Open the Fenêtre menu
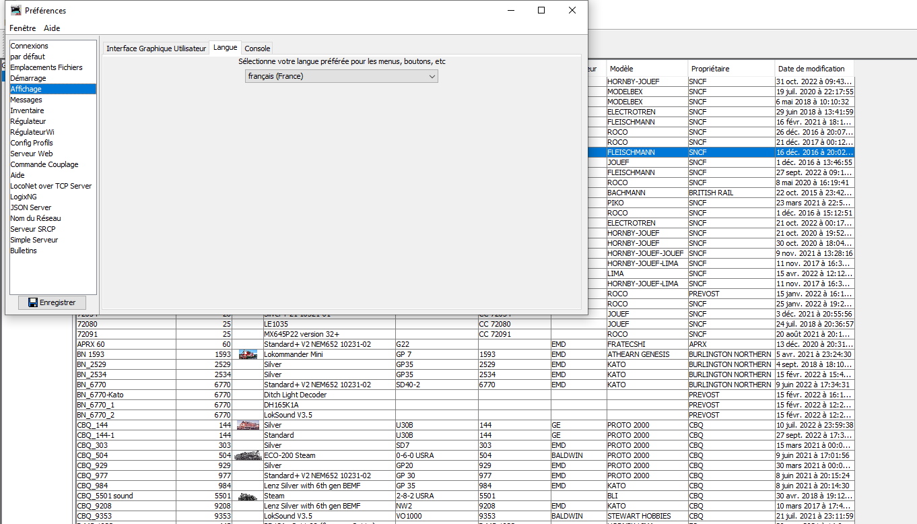 tap(23, 28)
